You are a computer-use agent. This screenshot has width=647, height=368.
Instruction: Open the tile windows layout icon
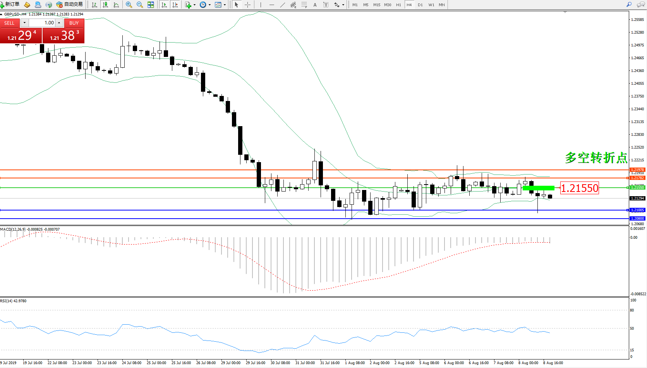(x=151, y=5)
